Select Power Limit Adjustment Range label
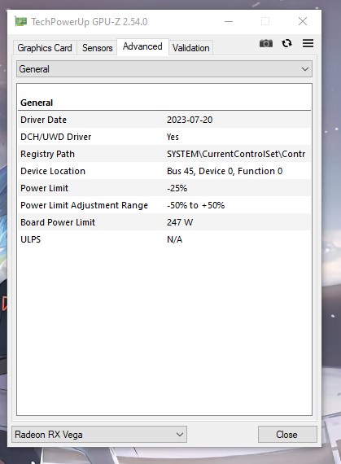This screenshot has height=464, width=341. coord(85,205)
